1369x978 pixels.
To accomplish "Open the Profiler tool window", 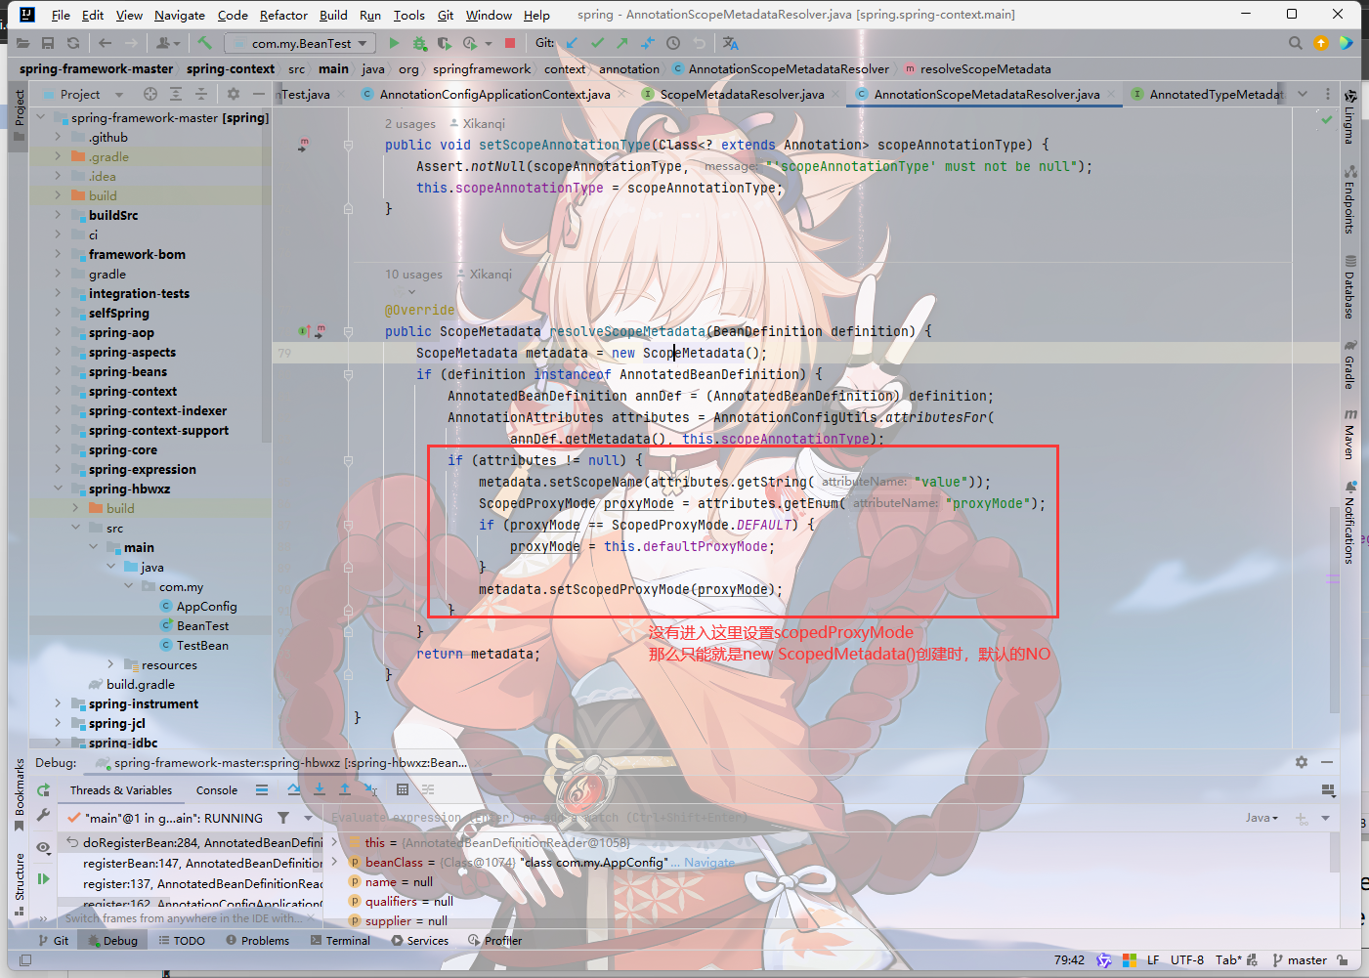I will click(x=494, y=940).
